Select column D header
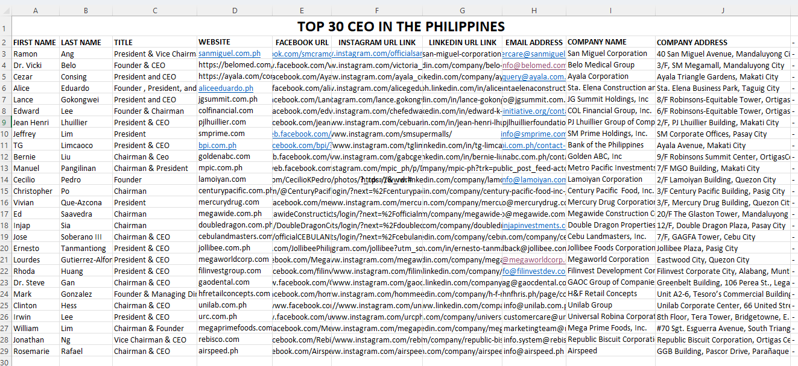This screenshot has width=798, height=366. coord(235,11)
